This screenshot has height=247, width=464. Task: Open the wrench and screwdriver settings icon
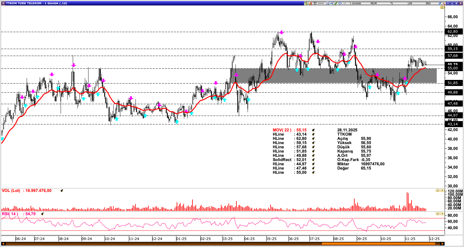point(443,3)
